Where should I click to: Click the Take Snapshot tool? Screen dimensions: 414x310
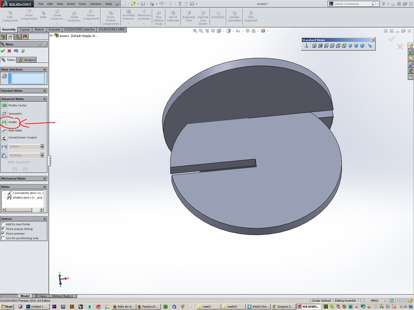(x=251, y=17)
